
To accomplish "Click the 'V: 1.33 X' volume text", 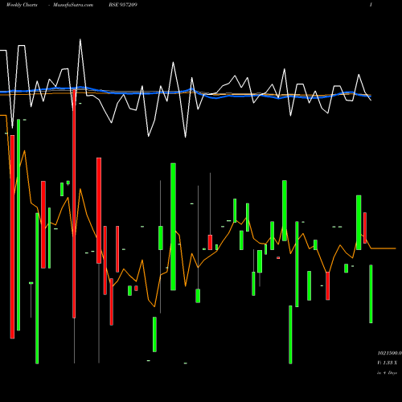I will click(388, 363).
